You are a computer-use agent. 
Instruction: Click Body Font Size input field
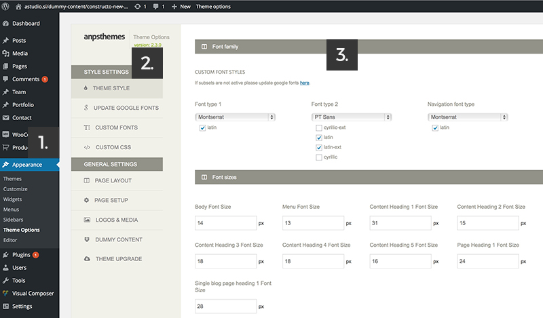pos(226,223)
